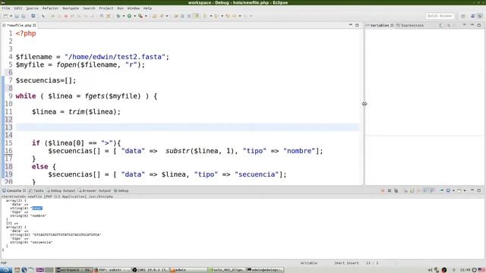
Task: Click the 'while' keyword on line 9
Action: point(26,96)
